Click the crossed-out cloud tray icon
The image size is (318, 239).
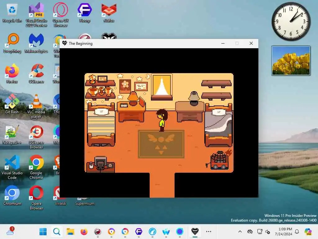(250, 232)
